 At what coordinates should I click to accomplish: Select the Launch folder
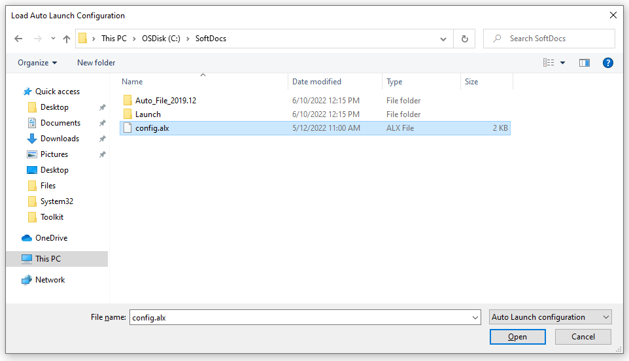(x=148, y=114)
